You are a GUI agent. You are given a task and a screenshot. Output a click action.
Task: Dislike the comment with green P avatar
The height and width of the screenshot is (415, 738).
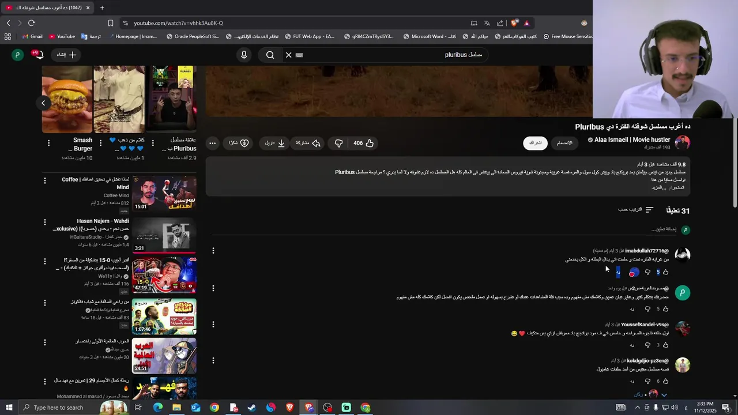(x=647, y=308)
